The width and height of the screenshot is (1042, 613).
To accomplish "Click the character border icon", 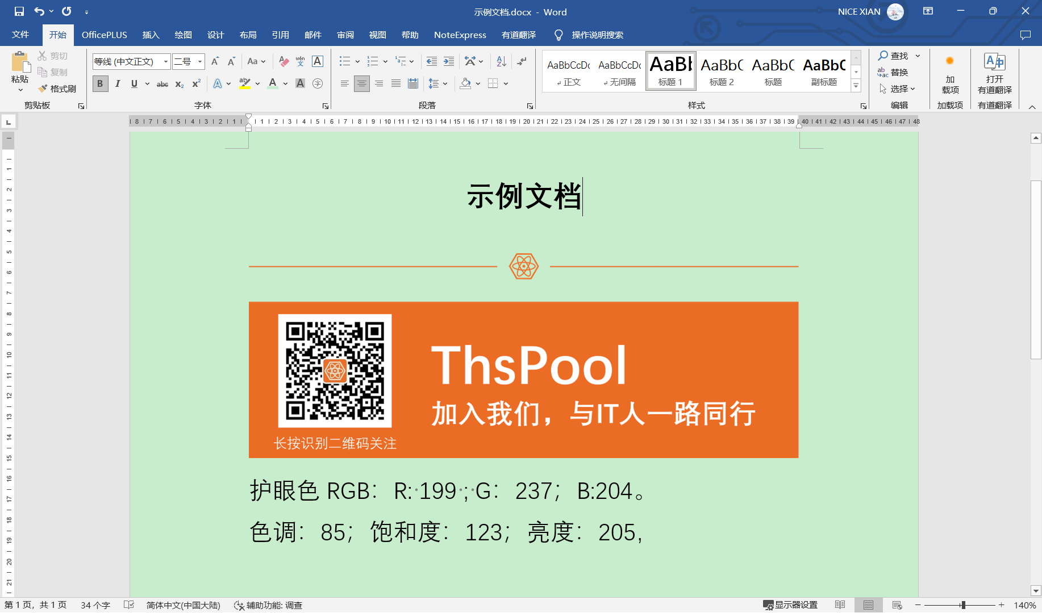I will [x=318, y=61].
